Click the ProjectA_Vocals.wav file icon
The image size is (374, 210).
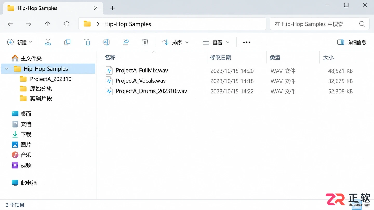tap(109, 81)
